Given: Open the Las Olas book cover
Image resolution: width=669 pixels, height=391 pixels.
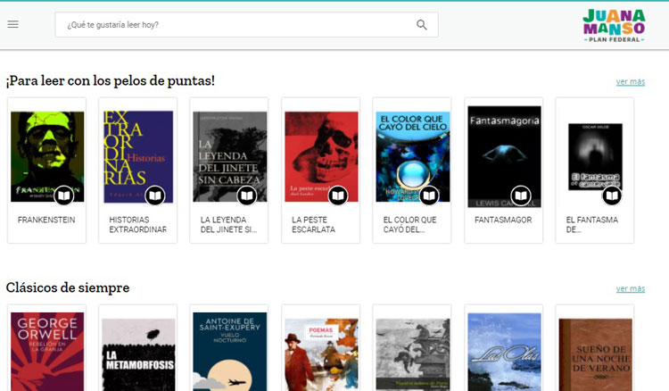Looking at the screenshot, I should (x=504, y=352).
